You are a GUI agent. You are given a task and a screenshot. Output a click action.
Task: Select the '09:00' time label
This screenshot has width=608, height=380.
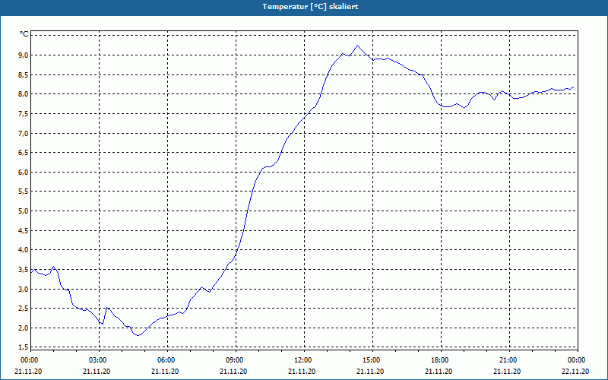(234, 360)
